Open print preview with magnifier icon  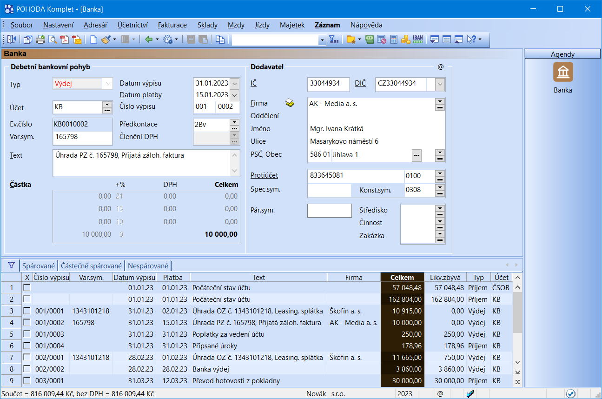pyautogui.click(x=53, y=40)
